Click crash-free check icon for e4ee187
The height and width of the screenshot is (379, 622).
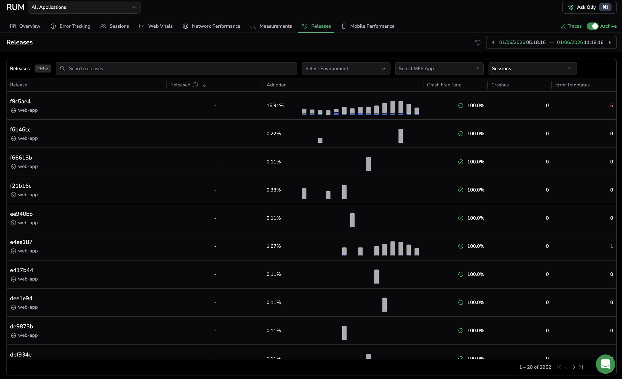point(461,246)
